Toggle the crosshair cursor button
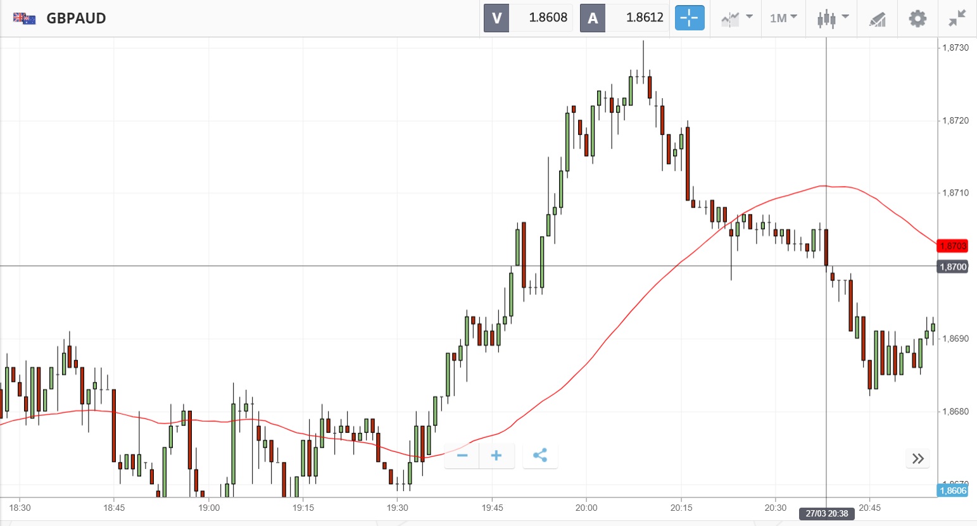The height and width of the screenshot is (526, 977). pos(690,18)
